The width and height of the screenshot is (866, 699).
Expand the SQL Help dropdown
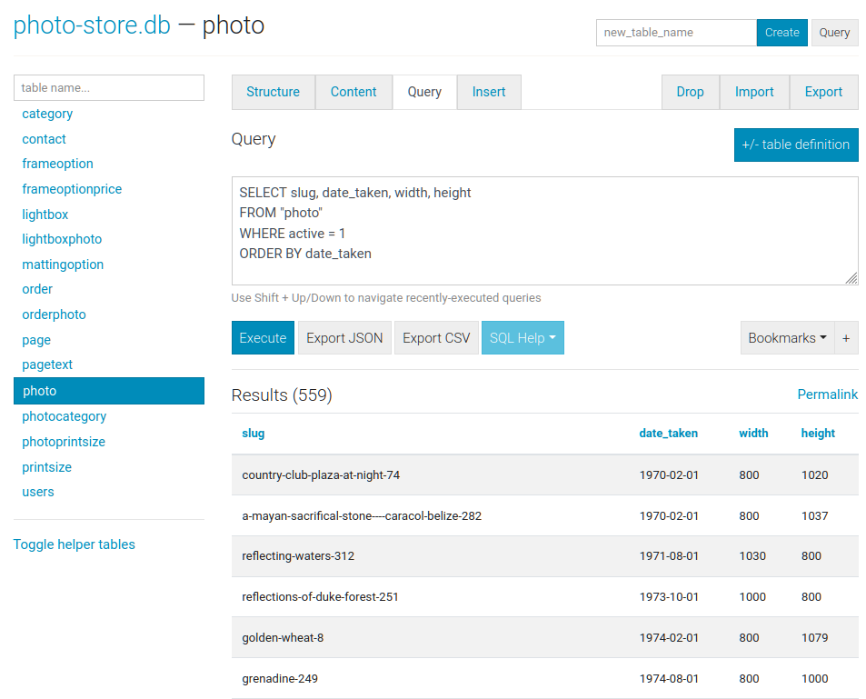(x=523, y=338)
